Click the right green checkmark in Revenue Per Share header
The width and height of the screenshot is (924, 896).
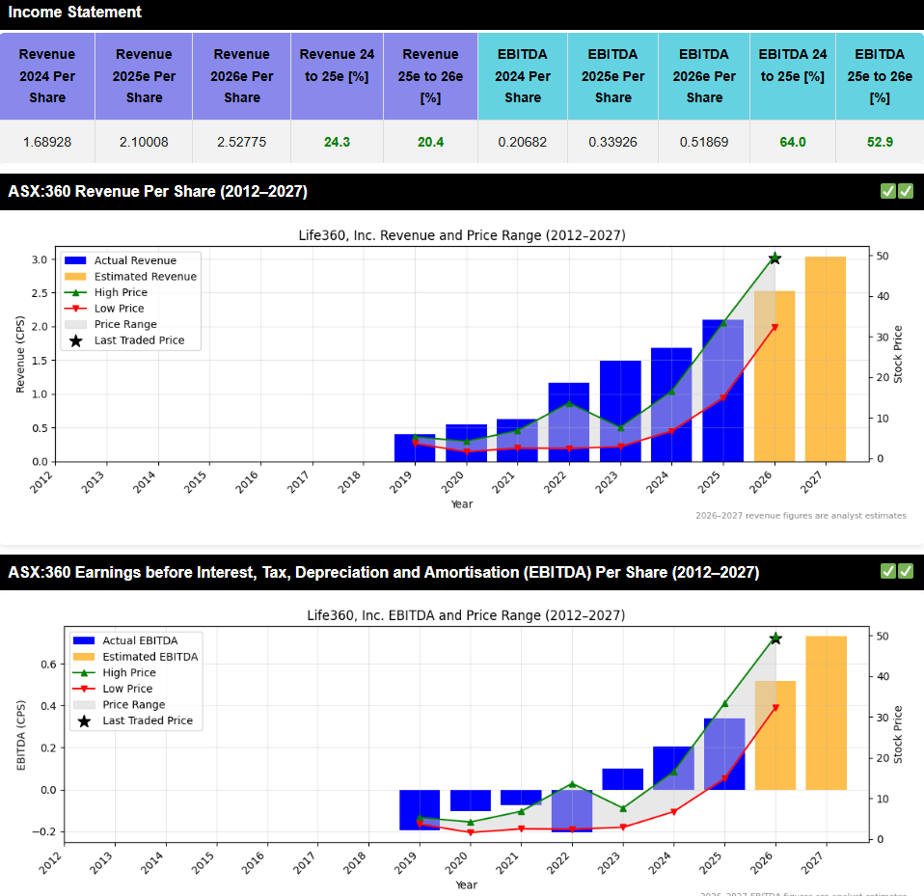point(906,191)
